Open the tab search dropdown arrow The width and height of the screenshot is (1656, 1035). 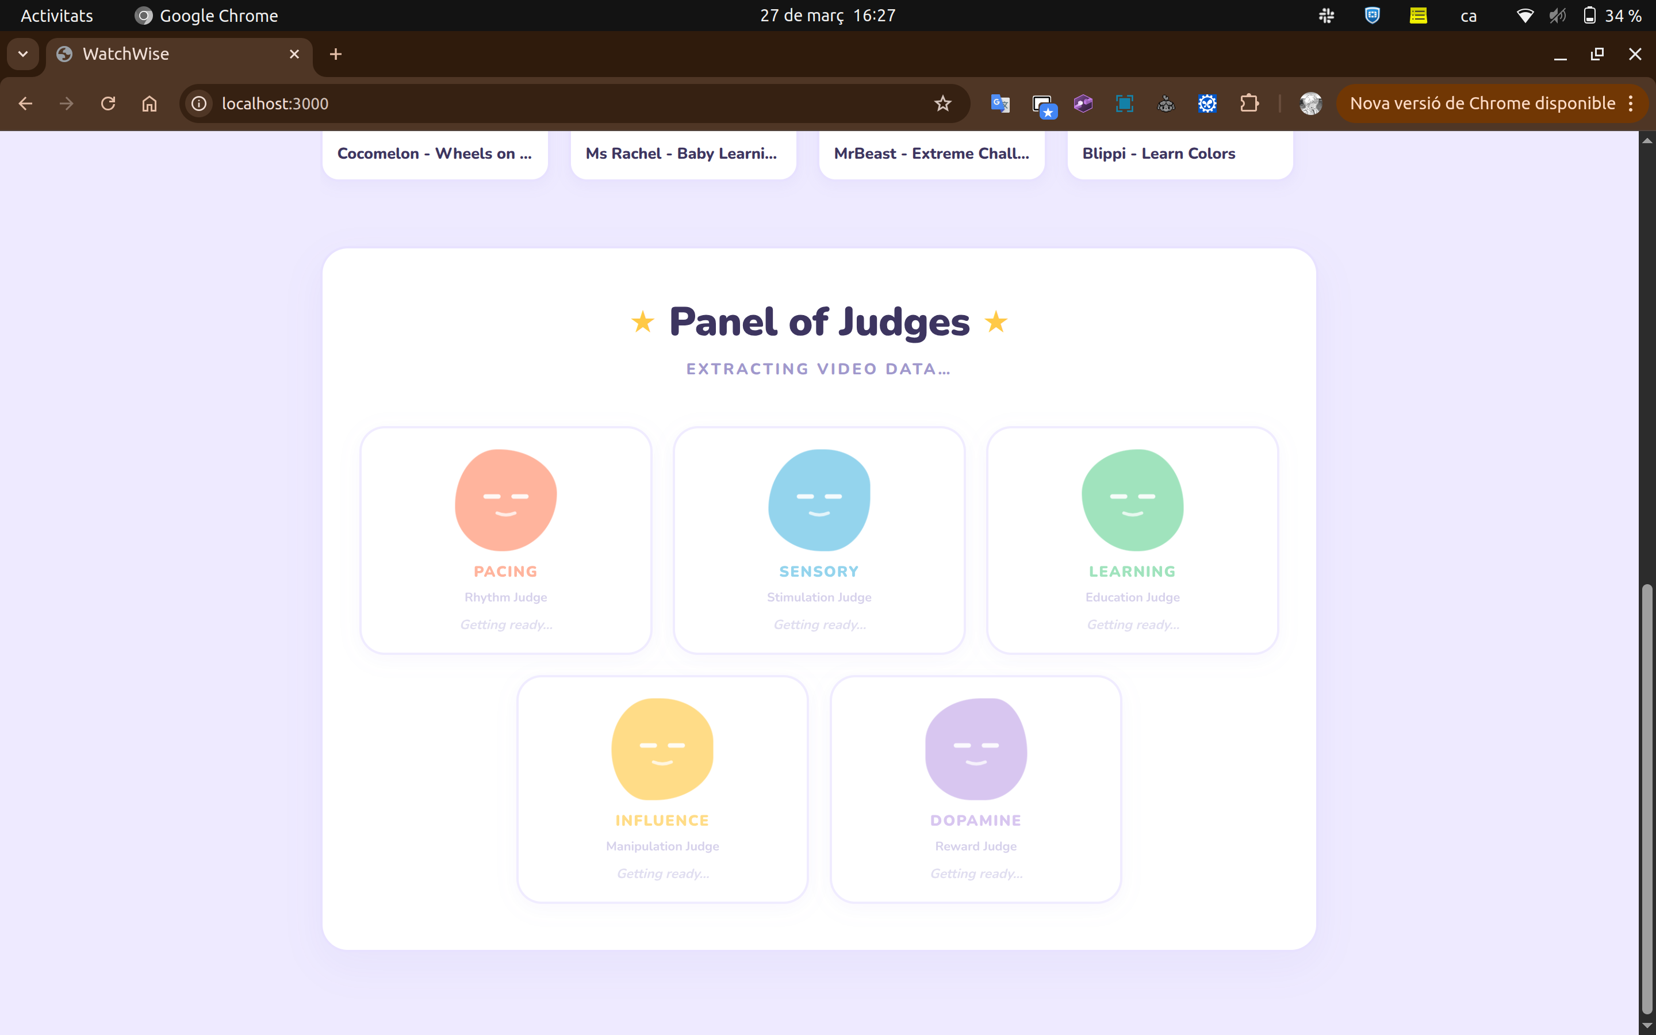pyautogui.click(x=22, y=54)
